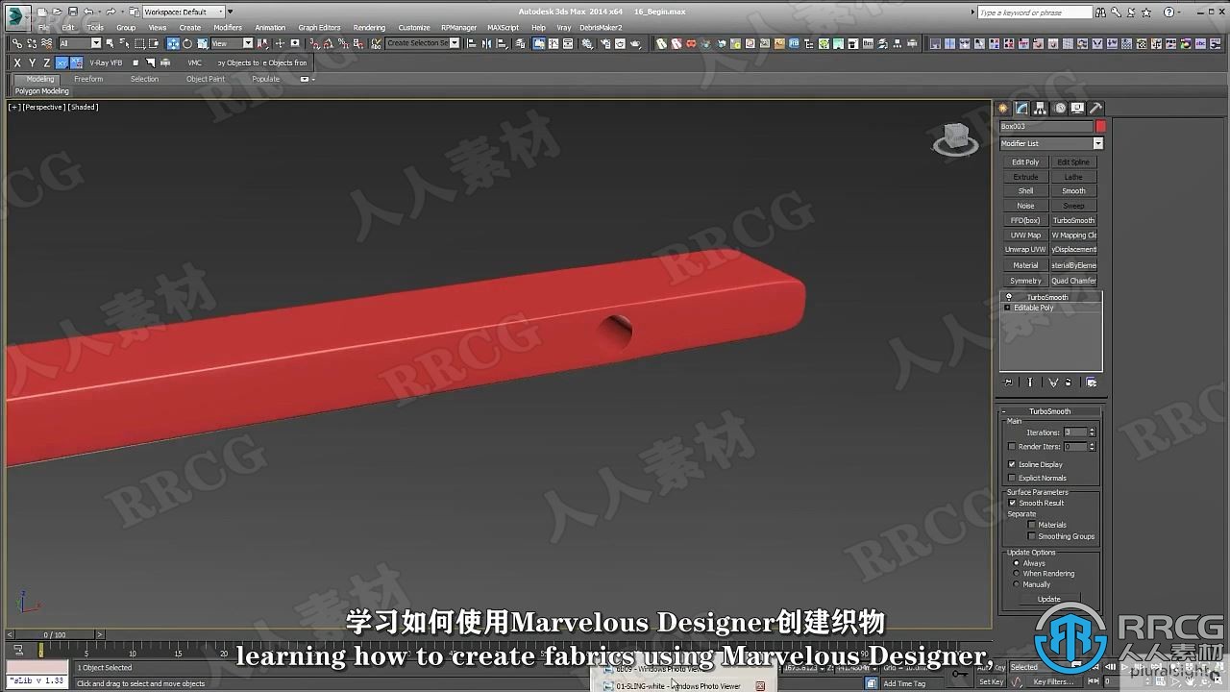
Task: Click the ViewCube in the viewport
Action: click(x=955, y=139)
